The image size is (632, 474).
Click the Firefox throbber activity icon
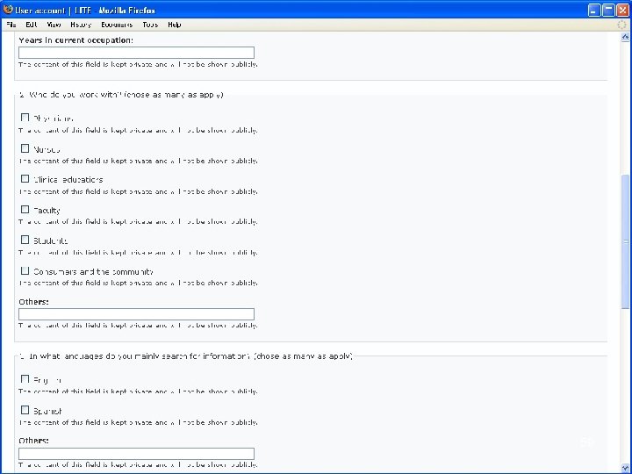[x=622, y=25]
